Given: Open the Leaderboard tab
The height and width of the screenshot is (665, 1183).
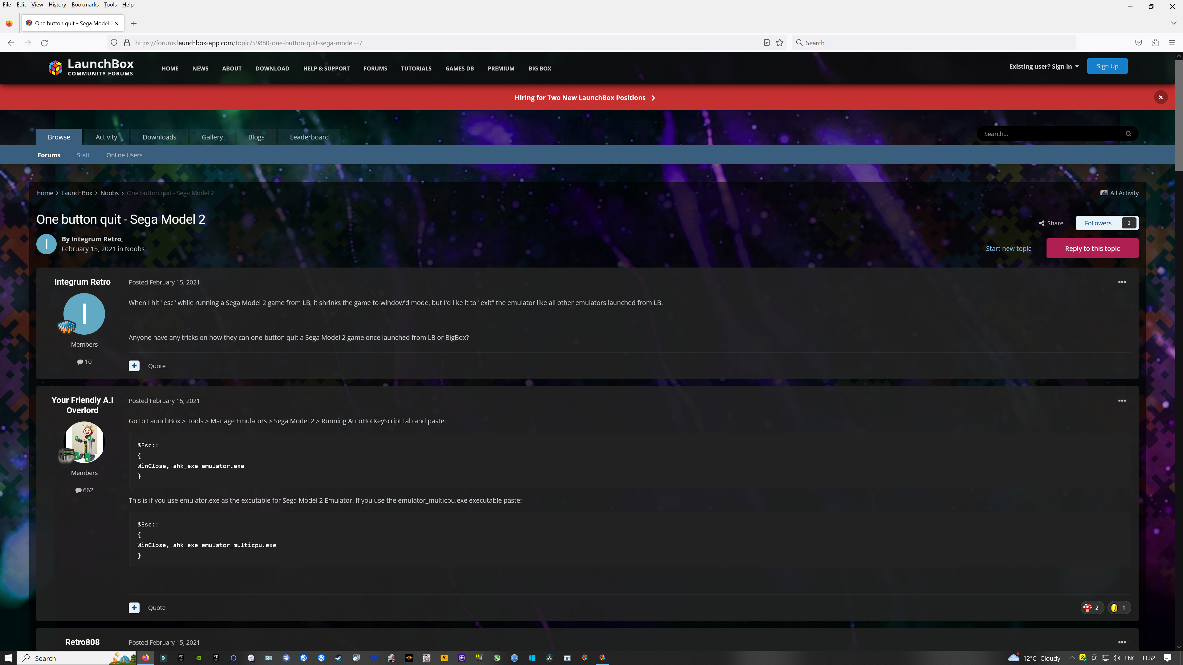Looking at the screenshot, I should [x=309, y=137].
